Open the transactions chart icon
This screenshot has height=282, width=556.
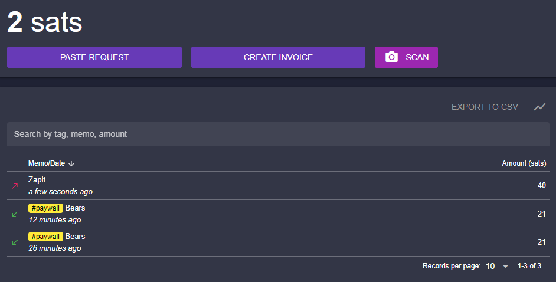[x=539, y=107]
